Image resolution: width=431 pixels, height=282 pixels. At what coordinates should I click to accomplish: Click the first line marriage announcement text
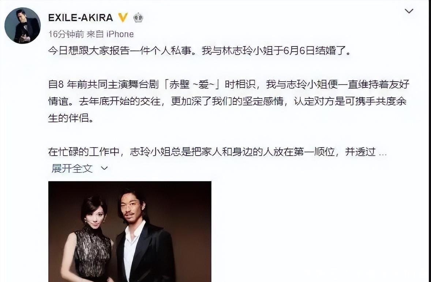tap(200, 51)
